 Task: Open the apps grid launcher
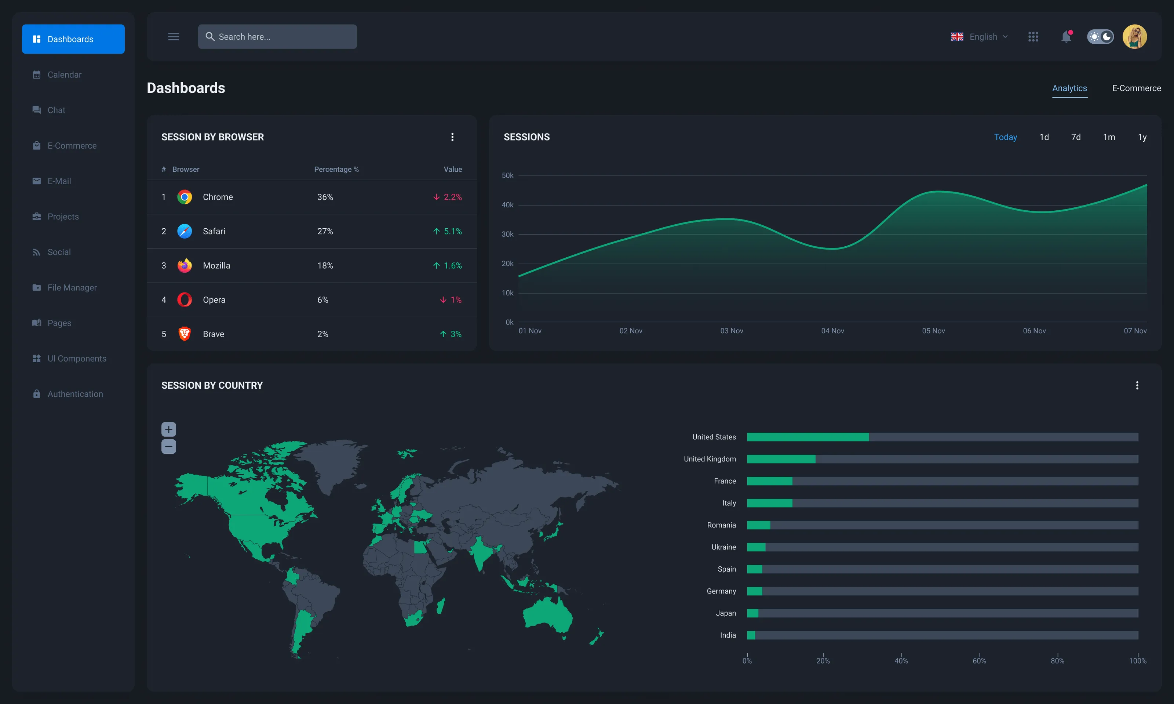click(x=1033, y=37)
